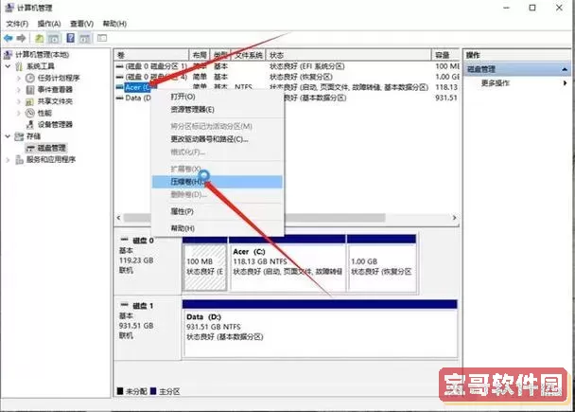This screenshot has width=575, height=412.
Task: Open the 查看(V) menu
Action: point(81,24)
